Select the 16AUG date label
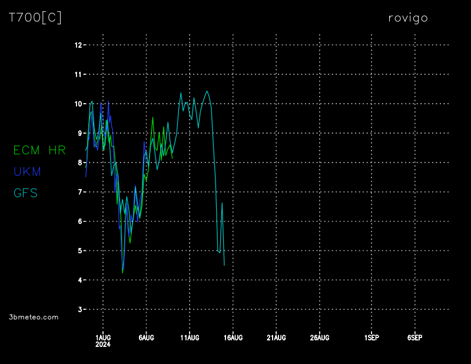 pos(233,337)
